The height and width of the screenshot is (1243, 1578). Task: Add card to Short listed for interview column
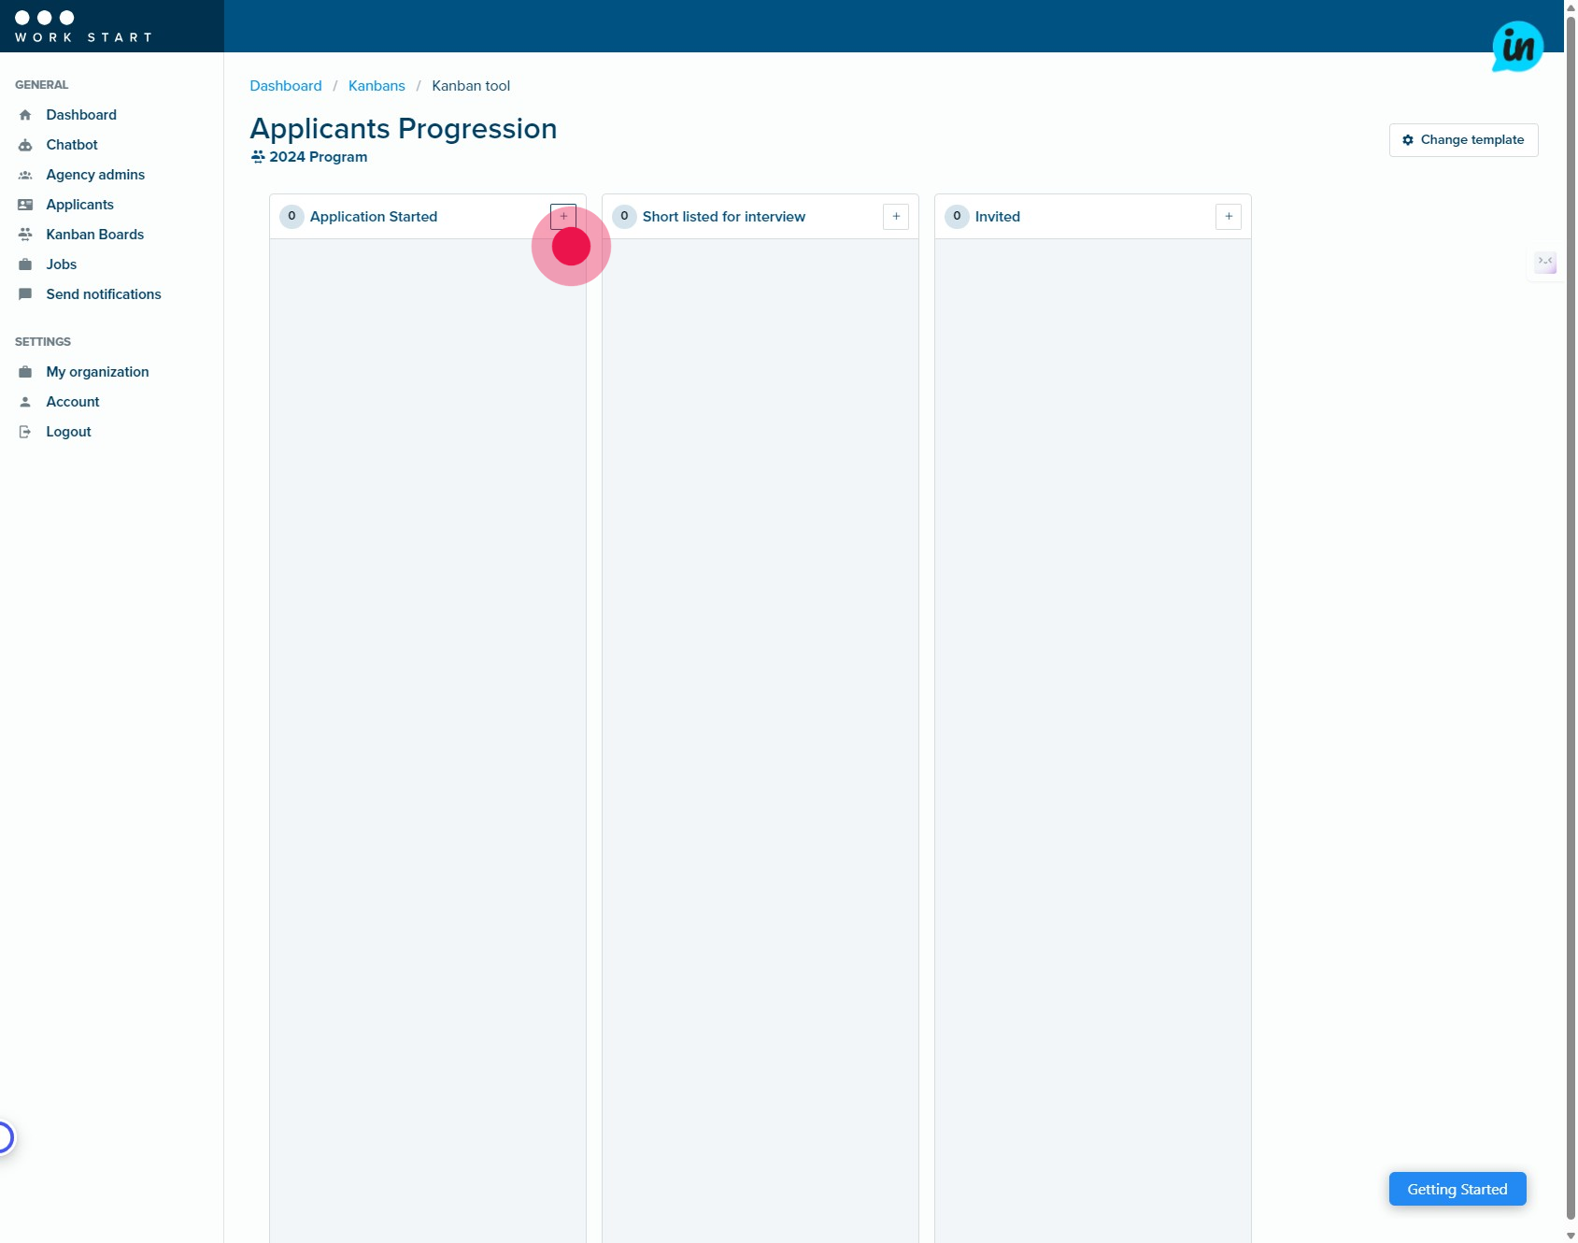pos(896,217)
